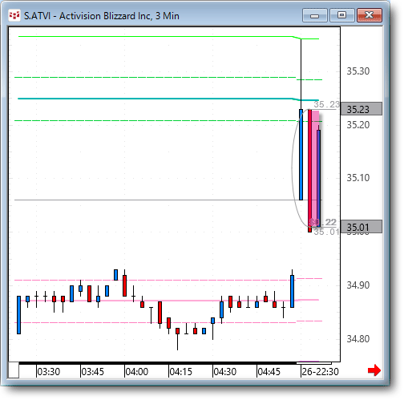Select the 04:00 time axis label
Screen dimensions: 404x400
pos(137,372)
